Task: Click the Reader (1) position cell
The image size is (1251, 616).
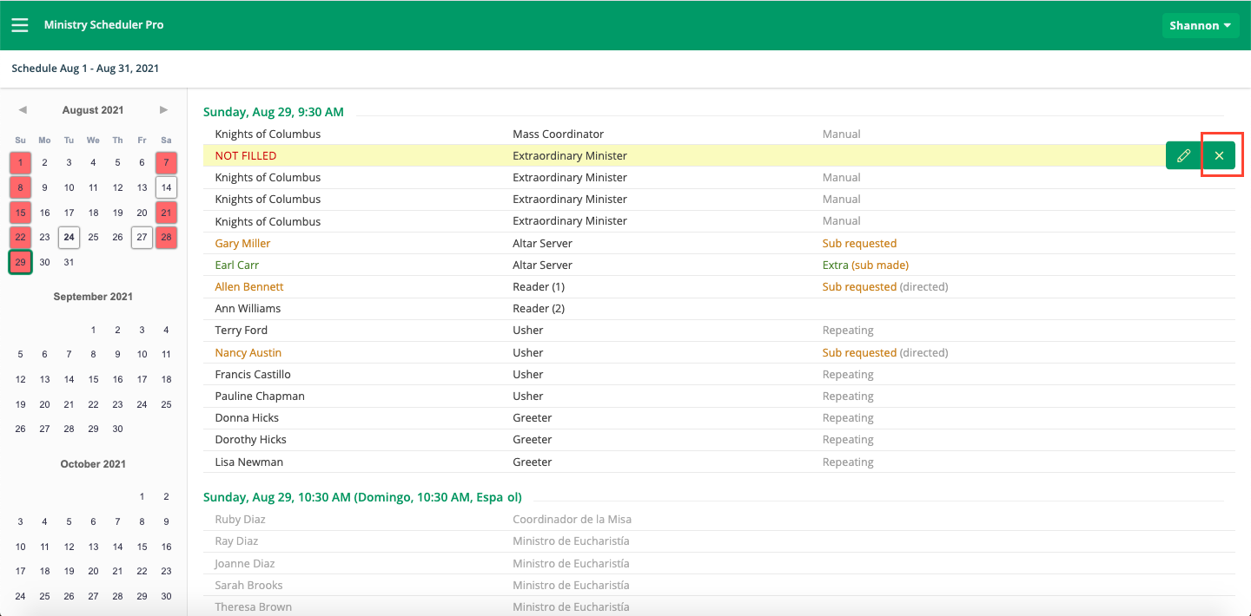Action: [539, 286]
